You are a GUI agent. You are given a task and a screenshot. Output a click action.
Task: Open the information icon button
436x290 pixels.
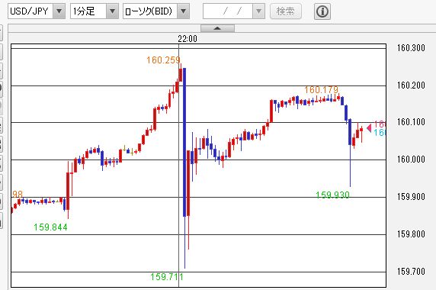[322, 11]
